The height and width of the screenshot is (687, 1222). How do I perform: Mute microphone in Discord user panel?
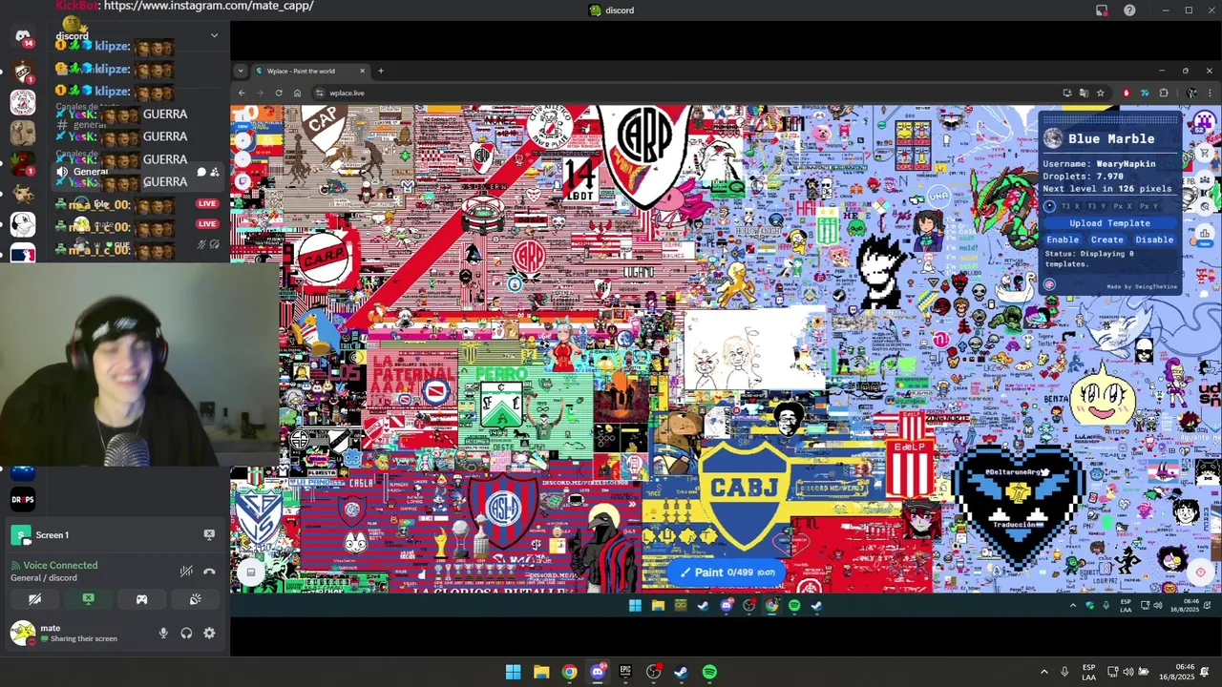[163, 633]
